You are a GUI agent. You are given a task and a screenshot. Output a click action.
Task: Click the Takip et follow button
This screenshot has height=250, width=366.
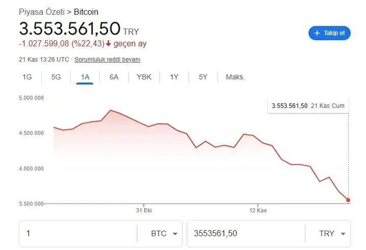pos(329,33)
